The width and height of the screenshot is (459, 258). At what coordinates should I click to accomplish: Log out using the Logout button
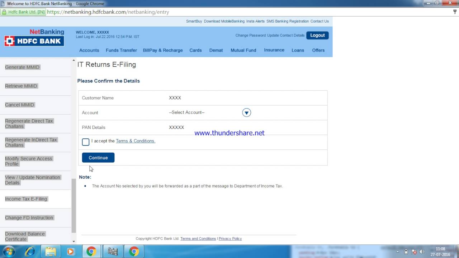317,35
